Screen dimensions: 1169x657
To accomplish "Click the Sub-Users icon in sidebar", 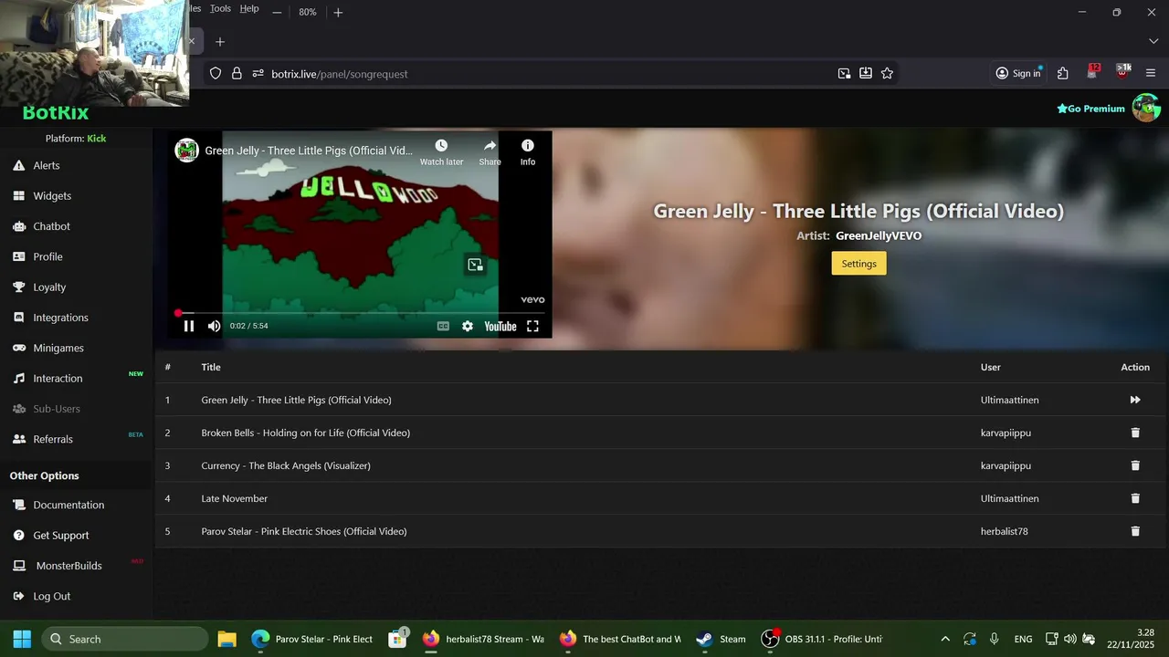I will (x=18, y=409).
